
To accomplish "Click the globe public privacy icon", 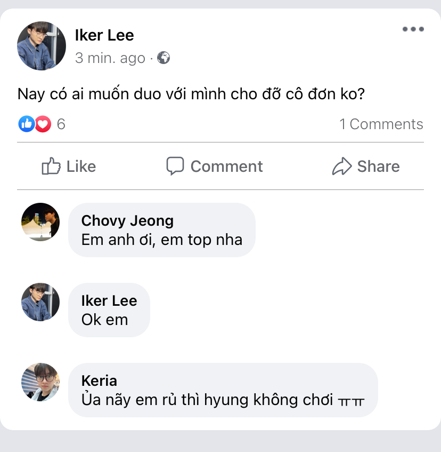I will [164, 58].
